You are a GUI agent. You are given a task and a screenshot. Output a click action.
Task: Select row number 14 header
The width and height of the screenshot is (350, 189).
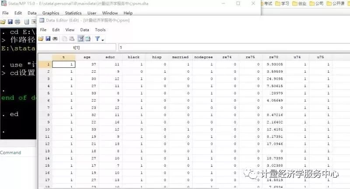(45, 158)
